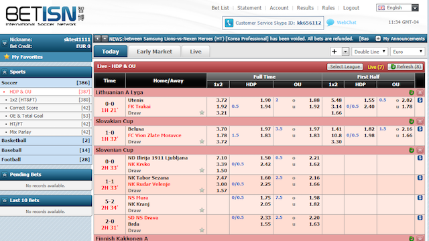Refresh Slovenian Cup league icon
Screen dimensions: 429x241
[x=411, y=150]
